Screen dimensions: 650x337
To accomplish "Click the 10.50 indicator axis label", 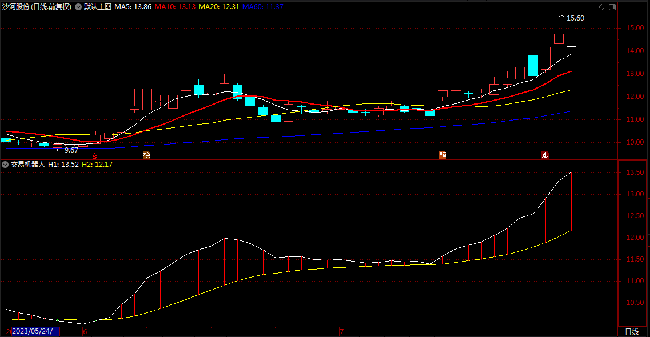I will point(635,303).
